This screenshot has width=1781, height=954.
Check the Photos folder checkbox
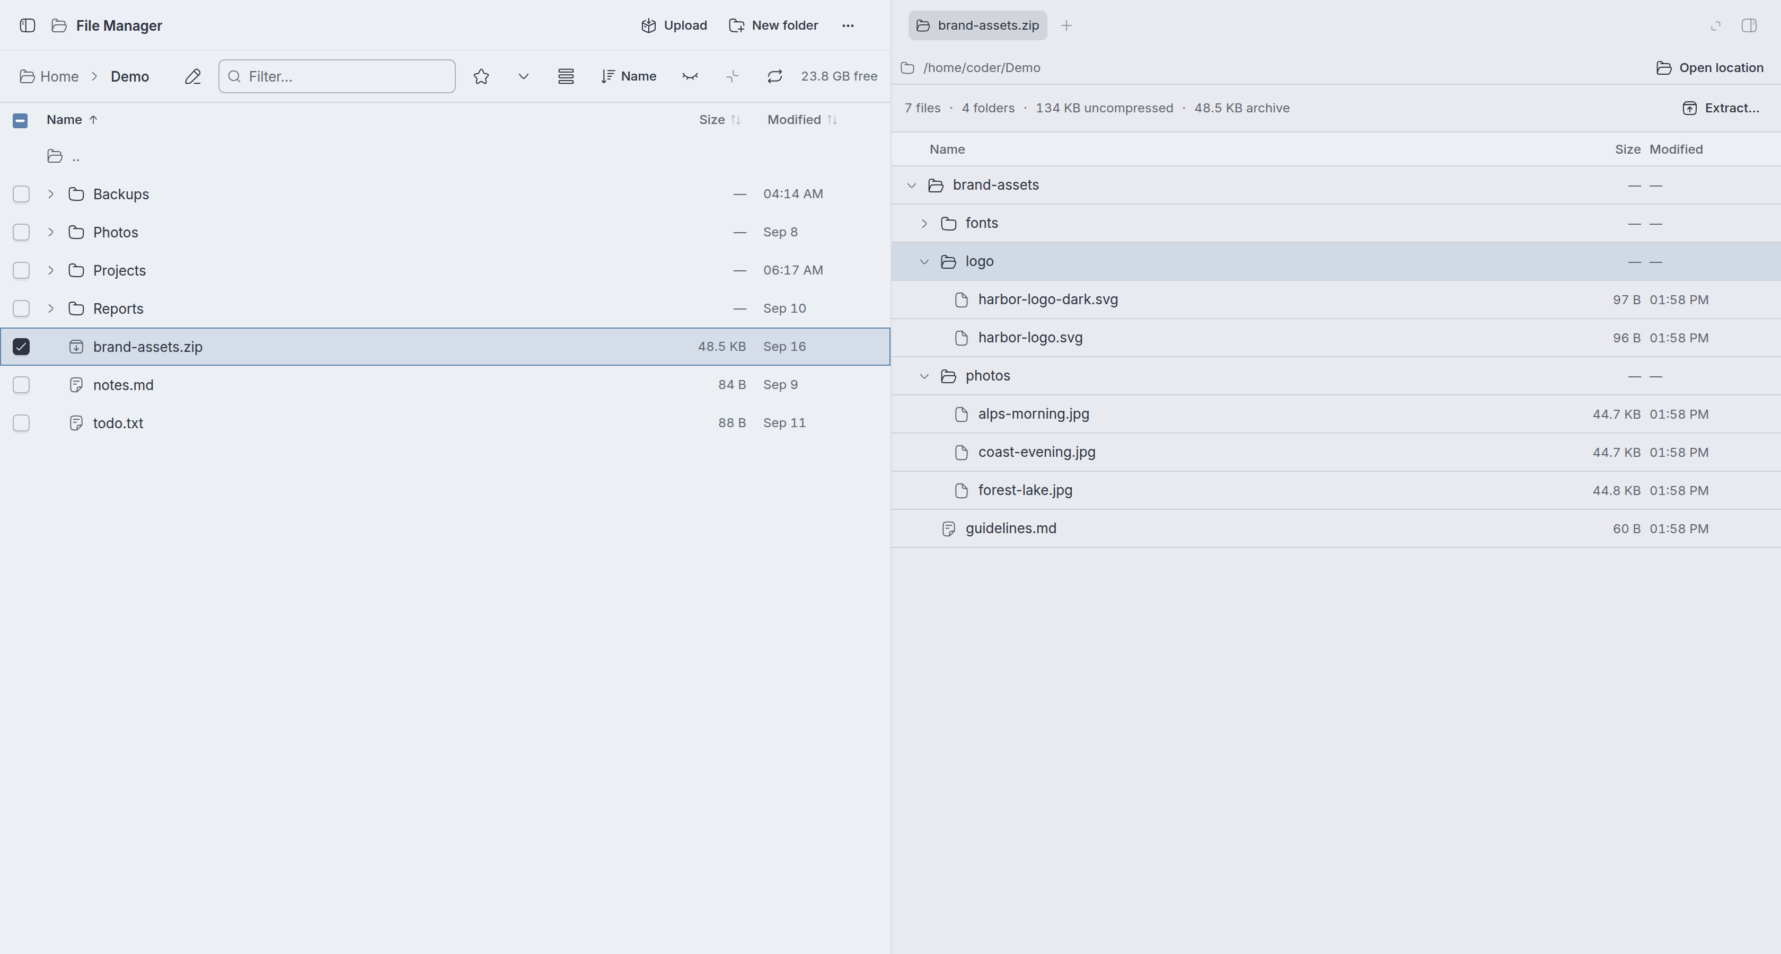21,232
